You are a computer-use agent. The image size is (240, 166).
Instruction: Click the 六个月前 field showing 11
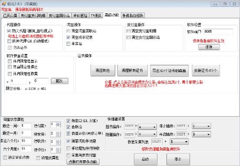26,149
